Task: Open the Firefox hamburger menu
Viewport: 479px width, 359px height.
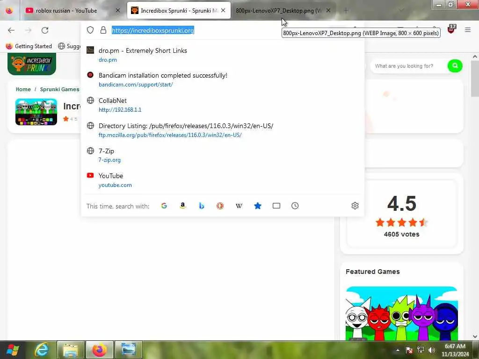Action: (468, 30)
